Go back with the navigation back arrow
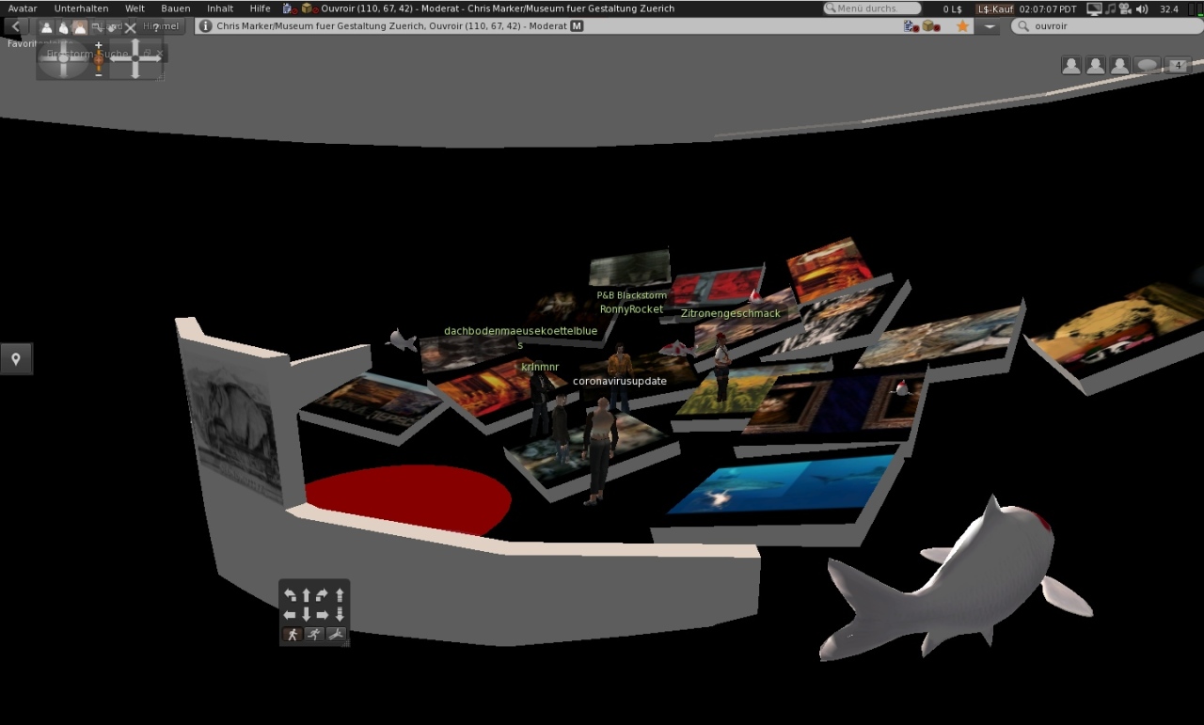The height and width of the screenshot is (725, 1204). [x=16, y=26]
